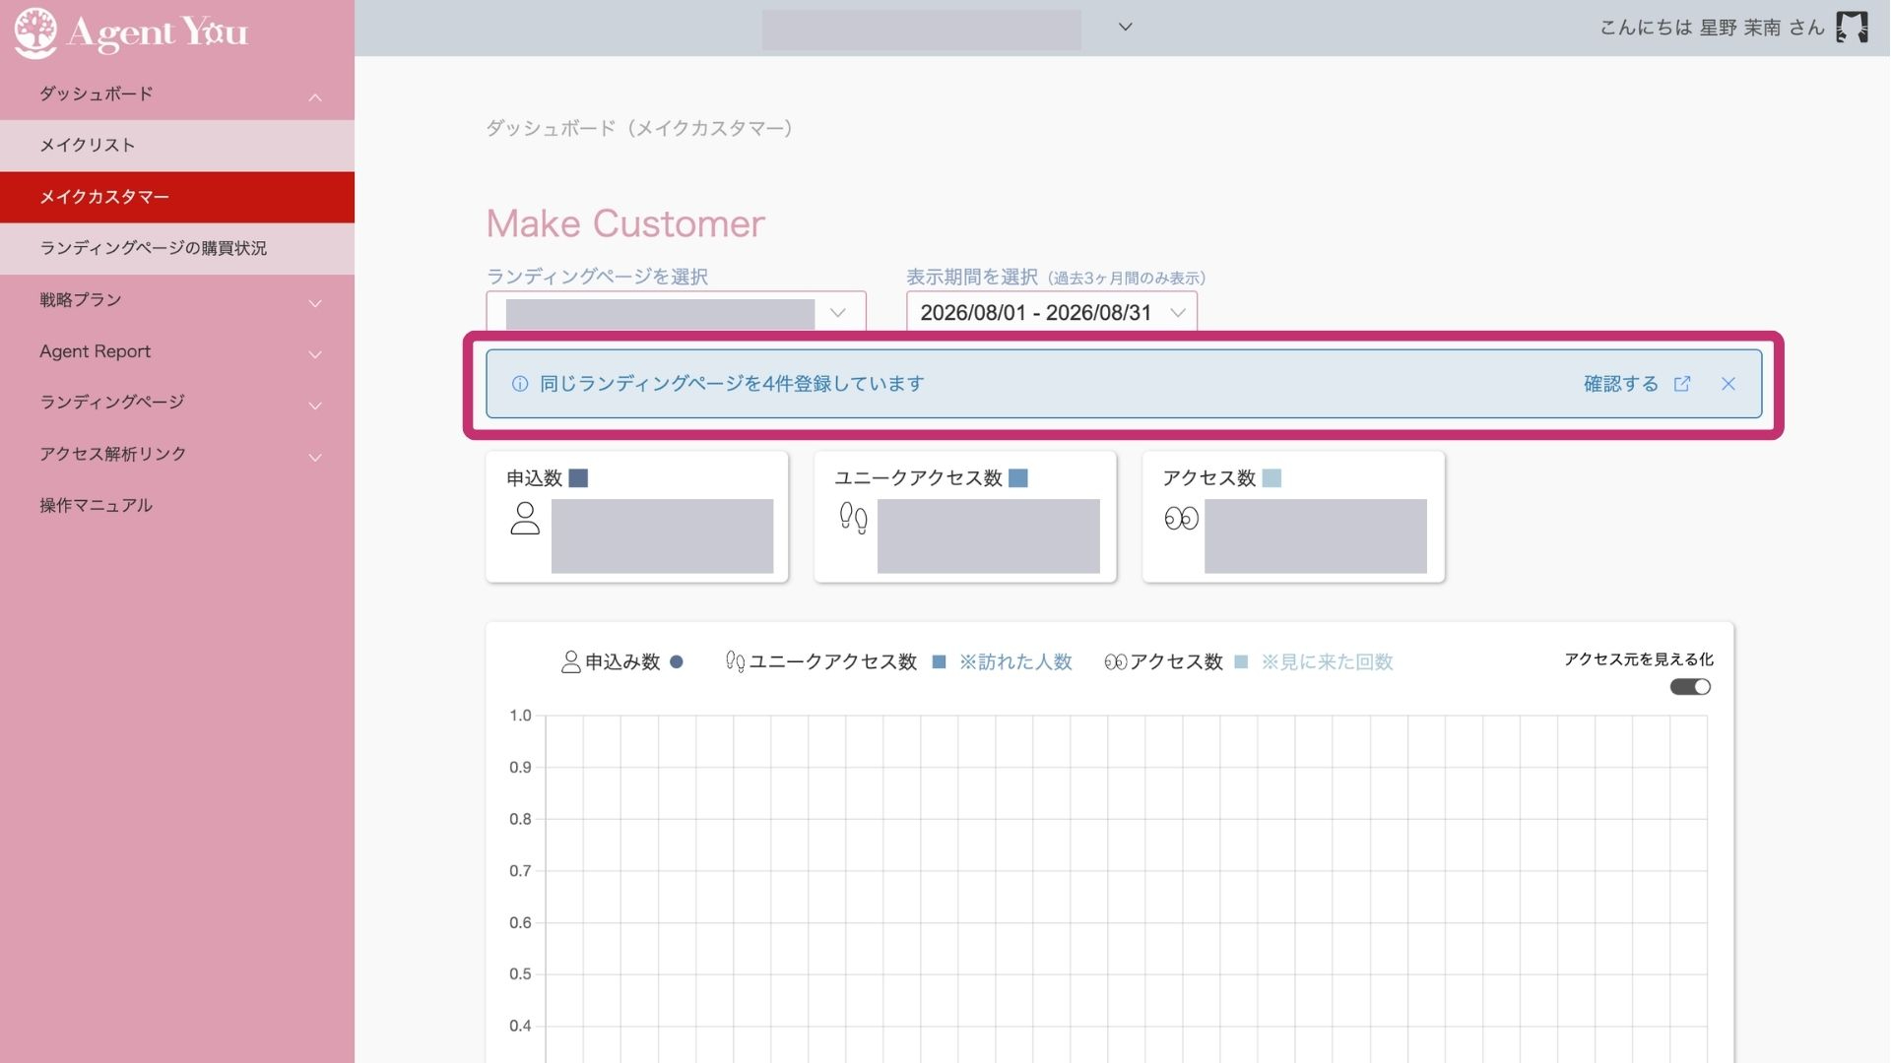Click the footprints icon in ユニークアクセス数 card
The height and width of the screenshot is (1063, 1891).
[853, 518]
